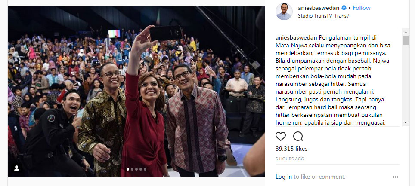The height and width of the screenshot is (186, 415).
Task: Go to the fourth carousel dot
Action: [141, 169]
